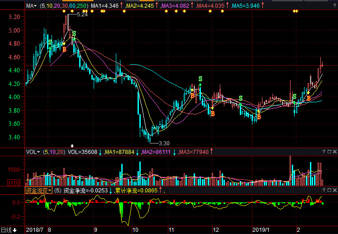This screenshot has width=338, height=234.
Task: Open help icon in VOL panel
Action: (324, 152)
